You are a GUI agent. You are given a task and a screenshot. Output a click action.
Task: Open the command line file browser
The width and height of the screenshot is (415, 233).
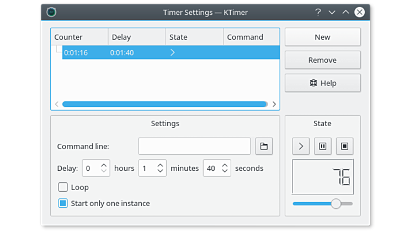pos(264,146)
